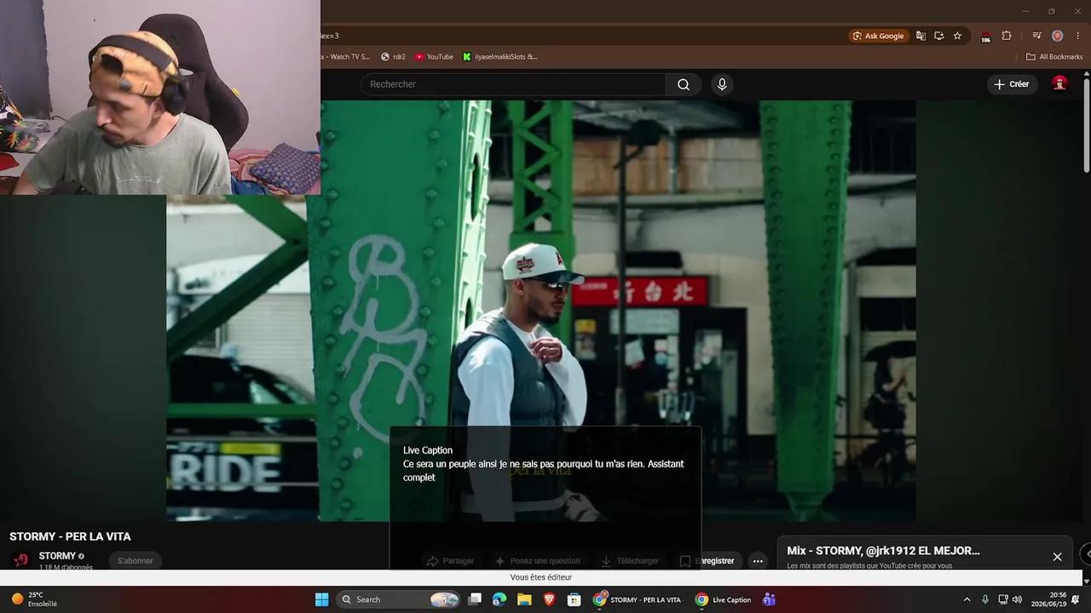Open more actions three-dot button under video

pyautogui.click(x=758, y=561)
